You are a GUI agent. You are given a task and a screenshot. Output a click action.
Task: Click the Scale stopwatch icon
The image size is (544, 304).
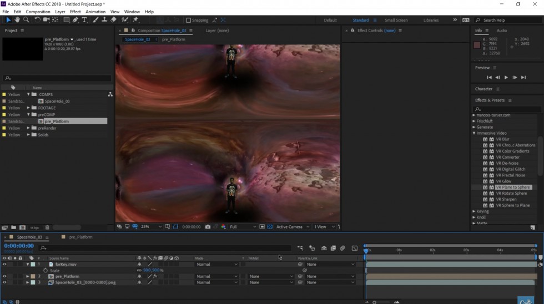pyautogui.click(x=46, y=270)
